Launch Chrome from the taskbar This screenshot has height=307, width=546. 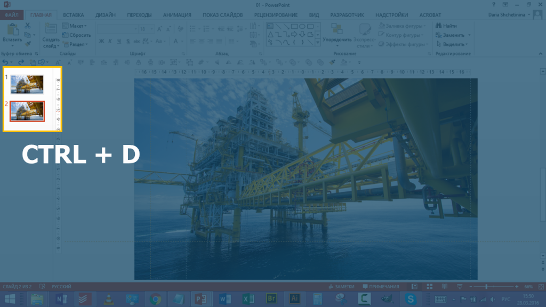click(x=155, y=299)
